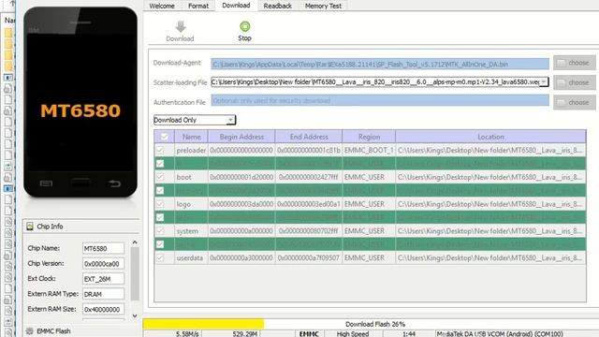Click boot begin address 0x0000000001d20000
The width and height of the screenshot is (599, 337).
point(241,177)
